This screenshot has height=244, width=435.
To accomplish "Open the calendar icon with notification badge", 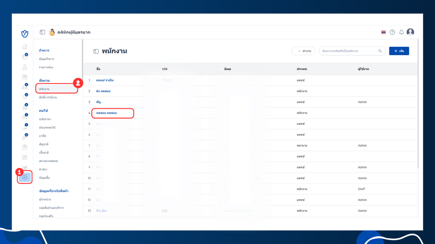I will point(25,57).
